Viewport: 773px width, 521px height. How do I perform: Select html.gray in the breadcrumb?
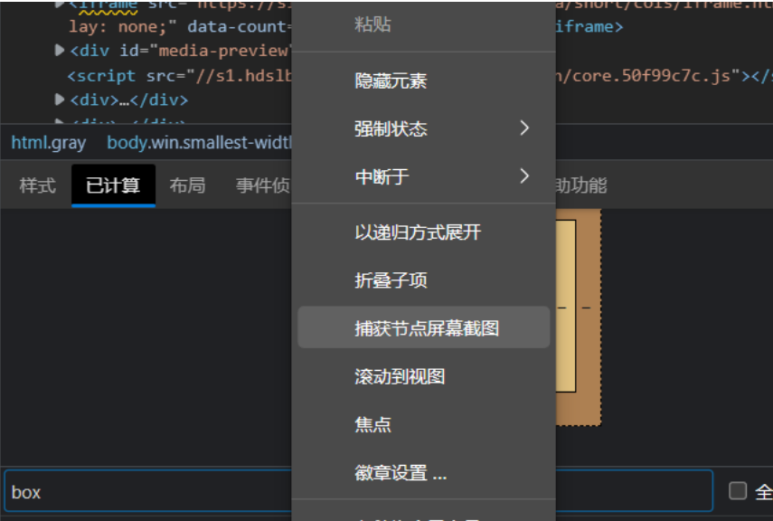click(48, 143)
